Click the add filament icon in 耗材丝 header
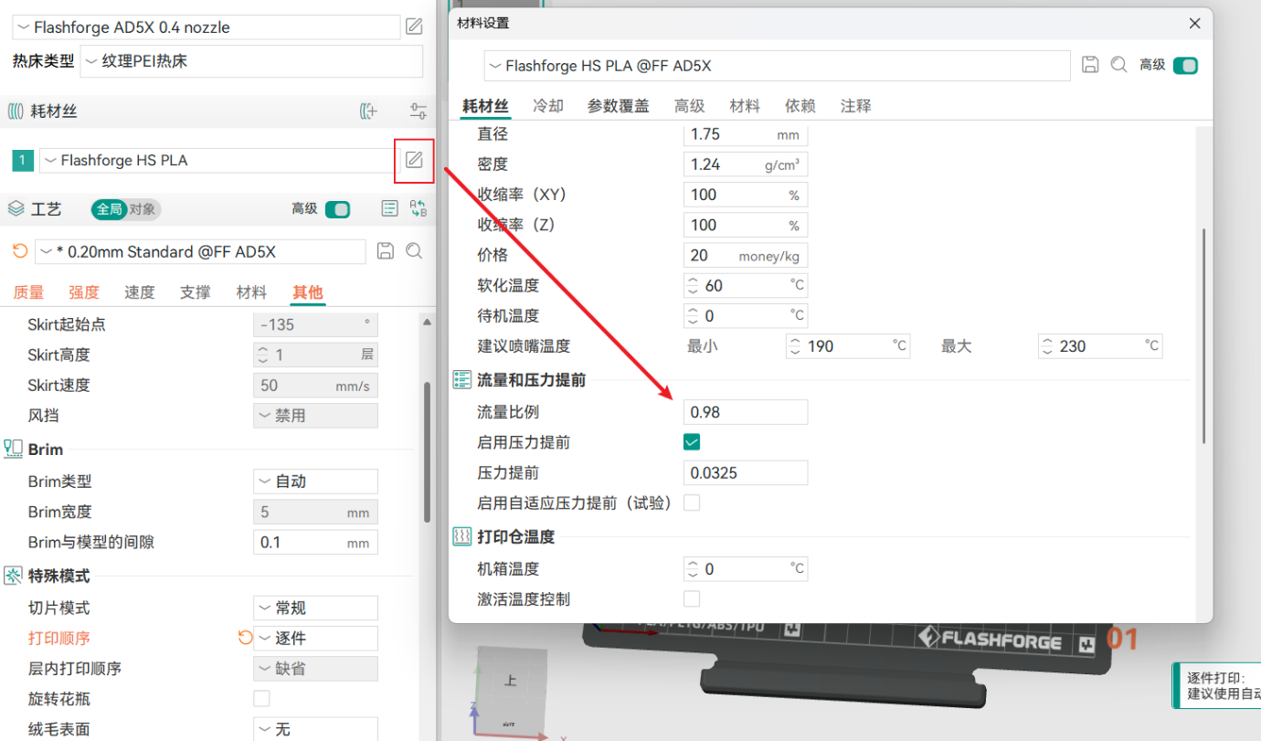 tap(367, 111)
